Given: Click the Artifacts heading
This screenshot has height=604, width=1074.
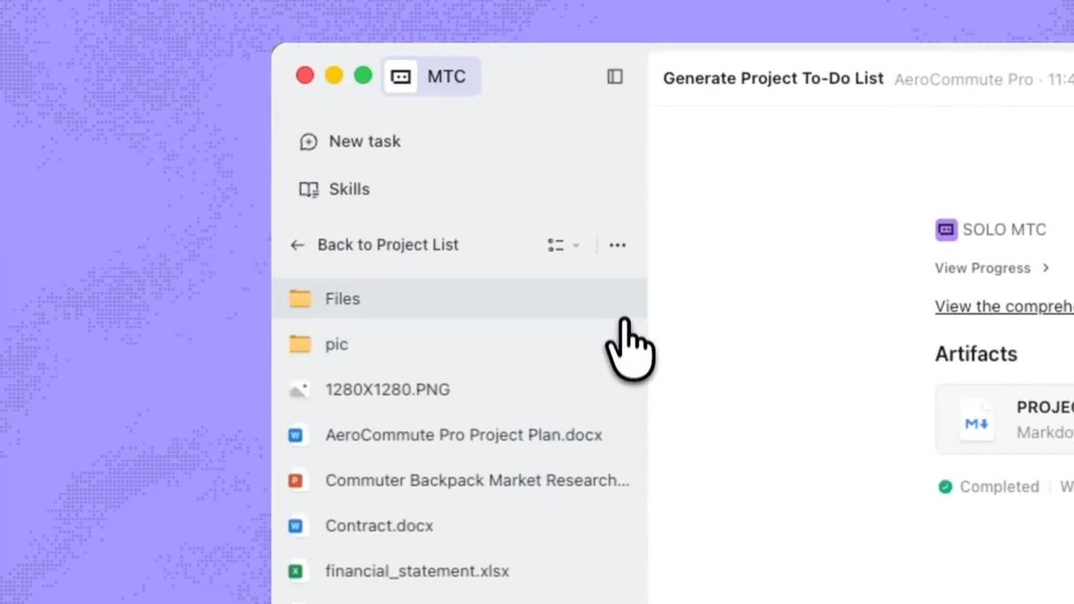Looking at the screenshot, I should click(976, 353).
